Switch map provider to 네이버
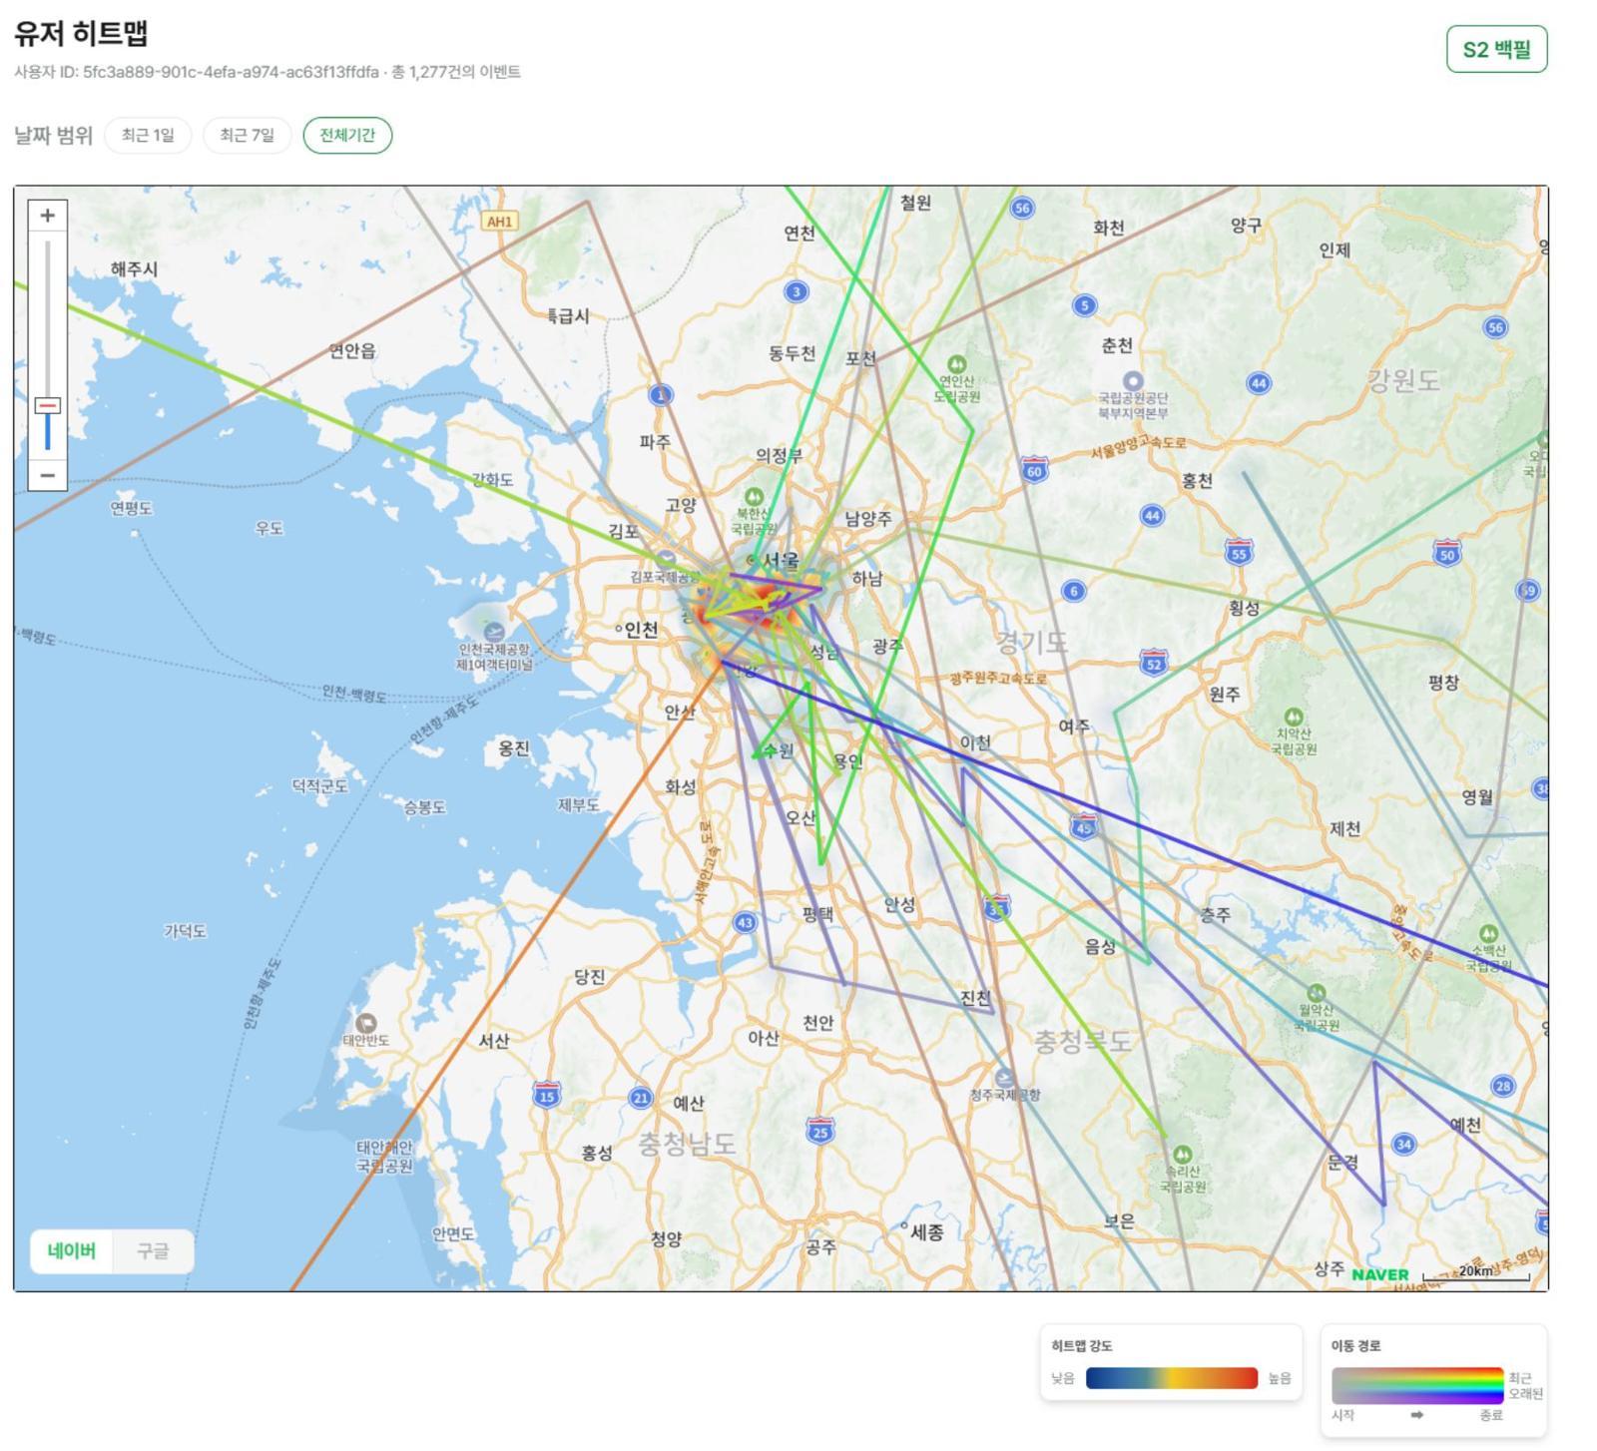 coord(72,1251)
